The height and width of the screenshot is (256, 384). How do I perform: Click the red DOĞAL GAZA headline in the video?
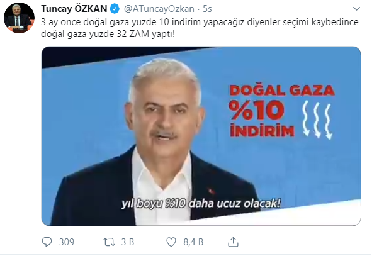282,90
